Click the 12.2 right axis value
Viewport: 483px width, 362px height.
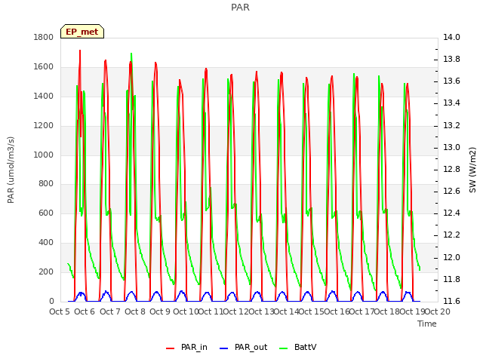[451, 235]
